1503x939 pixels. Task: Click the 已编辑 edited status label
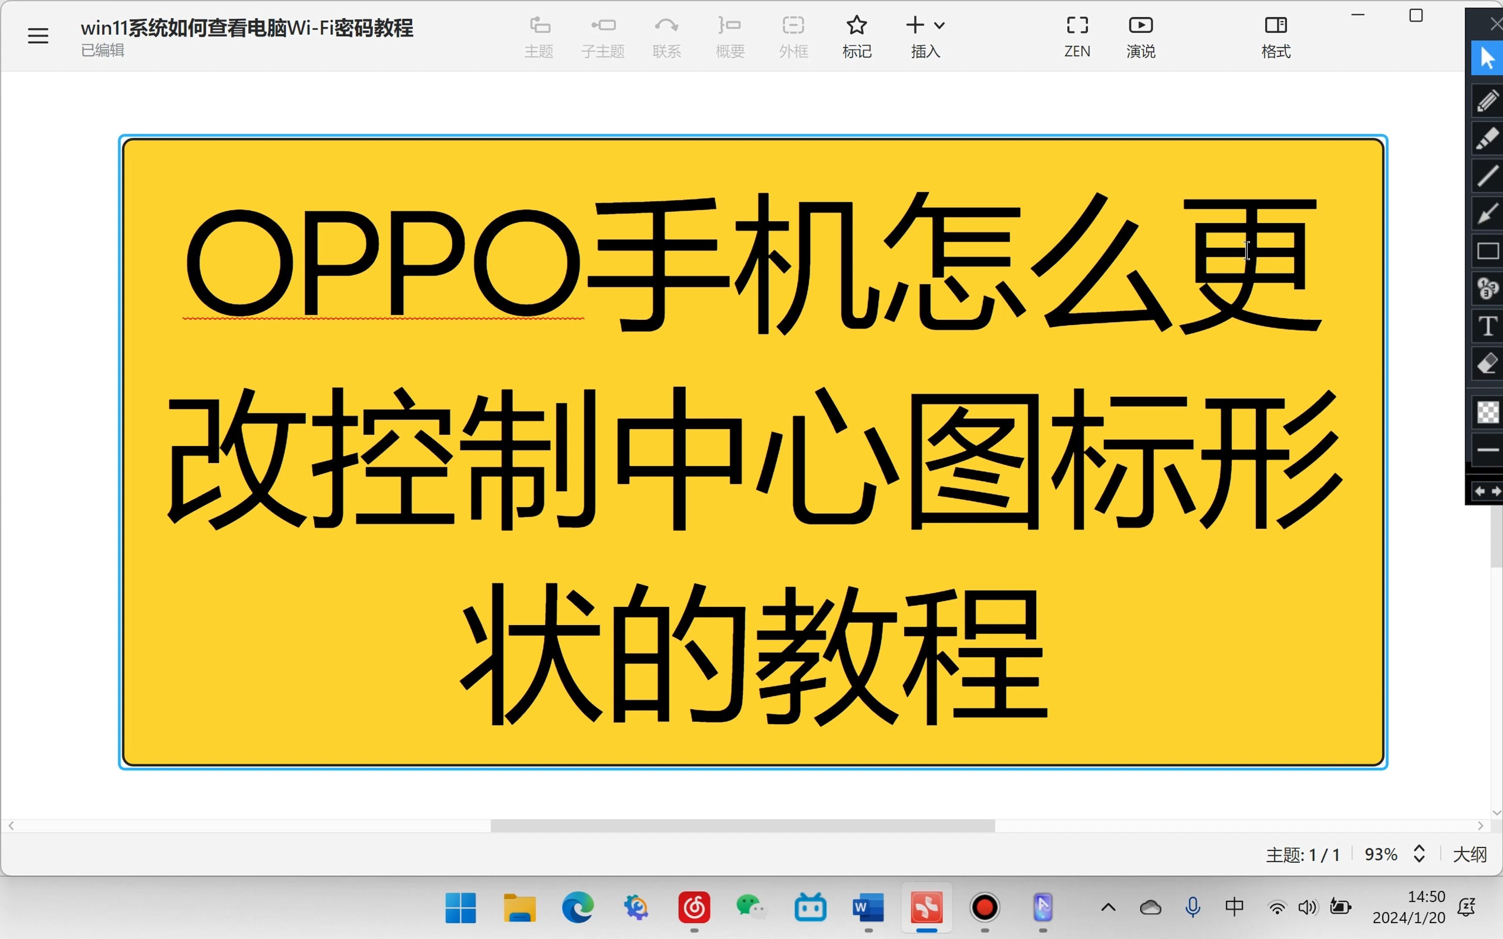coord(103,50)
